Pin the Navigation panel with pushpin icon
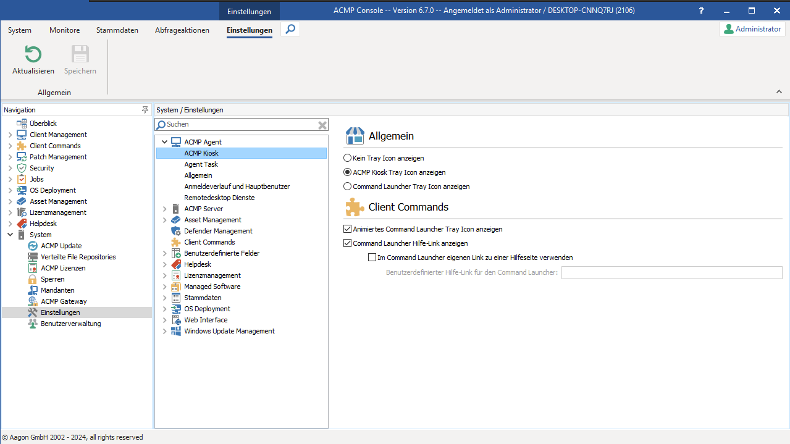790x444 pixels. pyautogui.click(x=145, y=110)
